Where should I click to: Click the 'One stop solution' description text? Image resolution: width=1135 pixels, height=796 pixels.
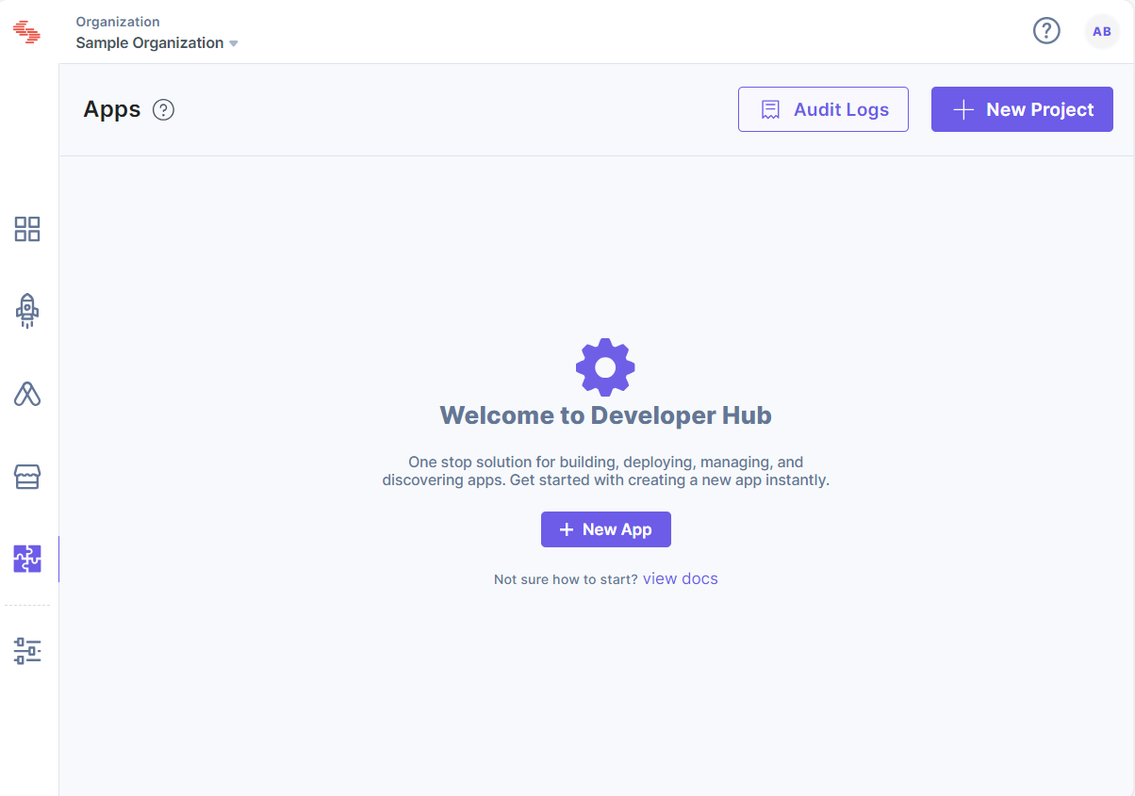click(x=606, y=471)
